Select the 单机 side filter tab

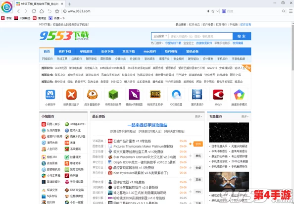(x=198, y=156)
